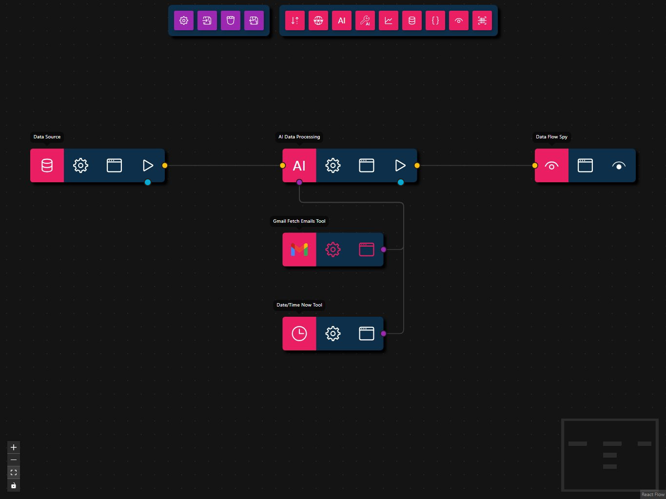Click the barcode scanner toolbar icon
The width and height of the screenshot is (666, 499).
482,20
